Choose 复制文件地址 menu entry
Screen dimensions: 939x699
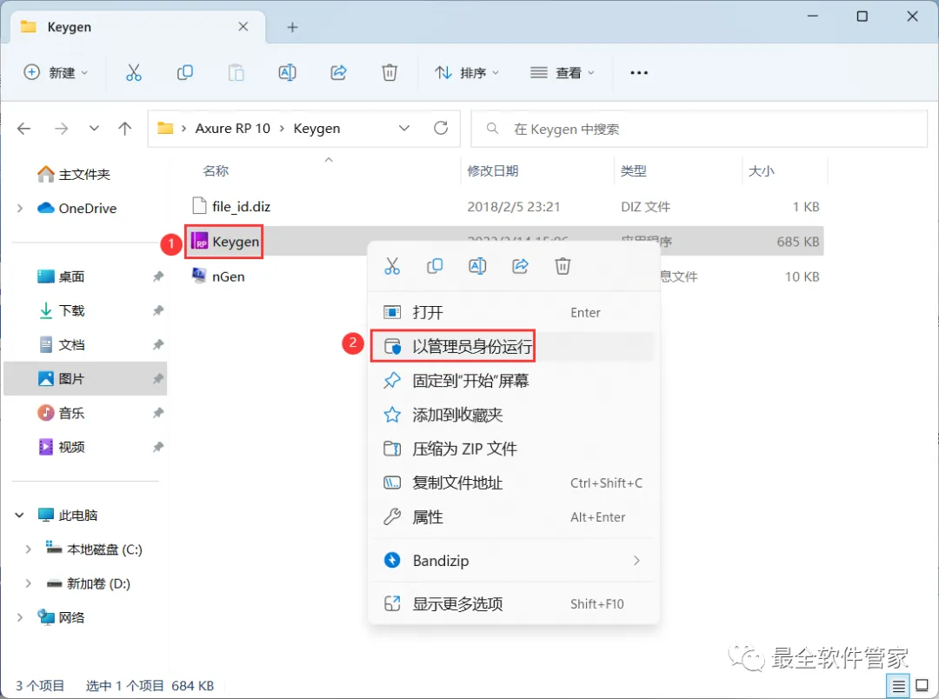513,483
